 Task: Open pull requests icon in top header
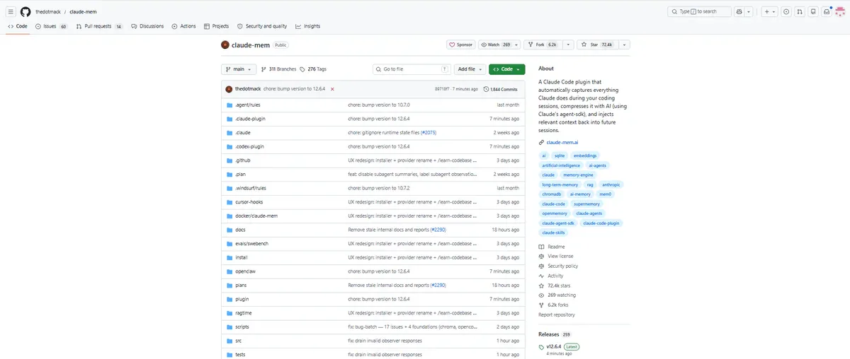coord(800,11)
